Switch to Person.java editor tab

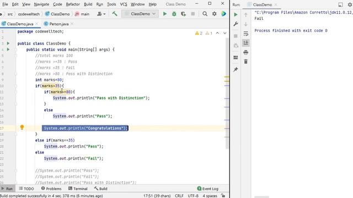coord(59,24)
